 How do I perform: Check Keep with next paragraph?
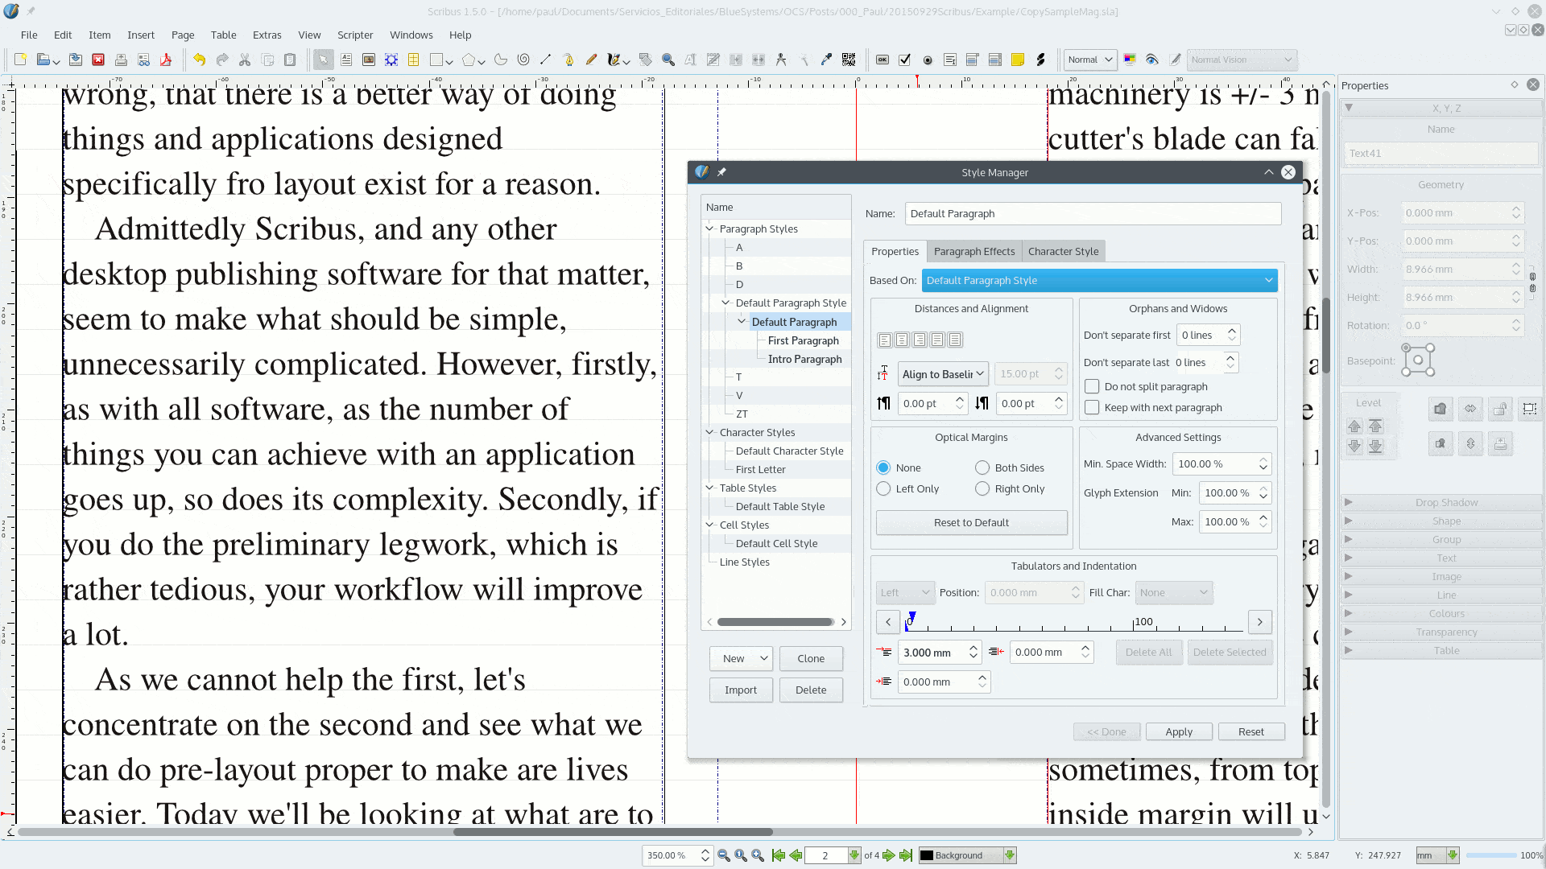coord(1092,407)
